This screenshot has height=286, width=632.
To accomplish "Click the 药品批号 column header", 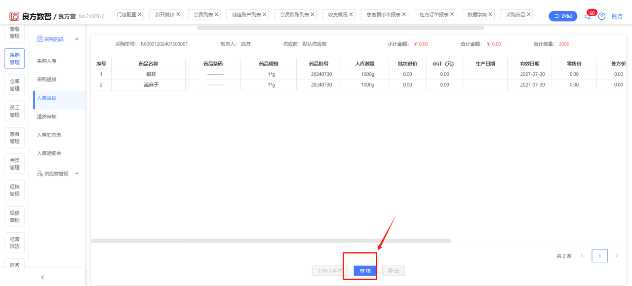I will (318, 64).
